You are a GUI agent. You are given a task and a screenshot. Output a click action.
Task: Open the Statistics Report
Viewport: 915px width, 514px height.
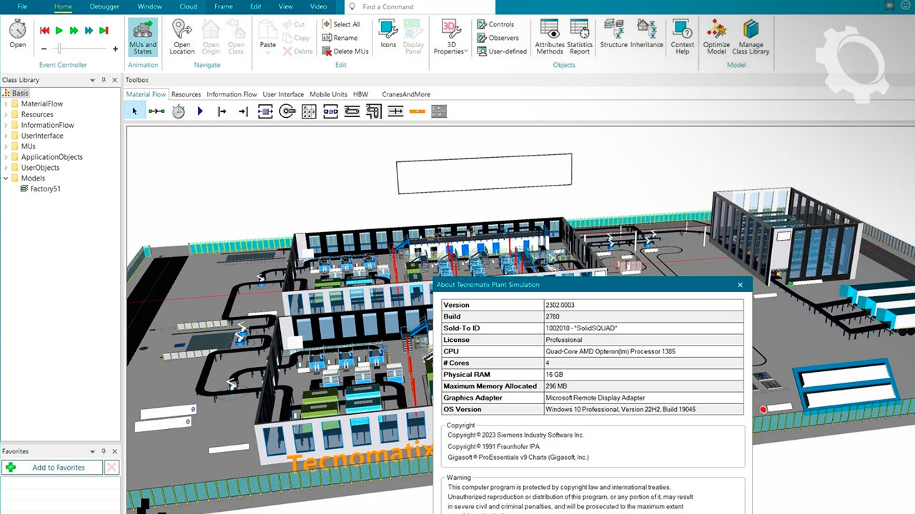tap(580, 37)
